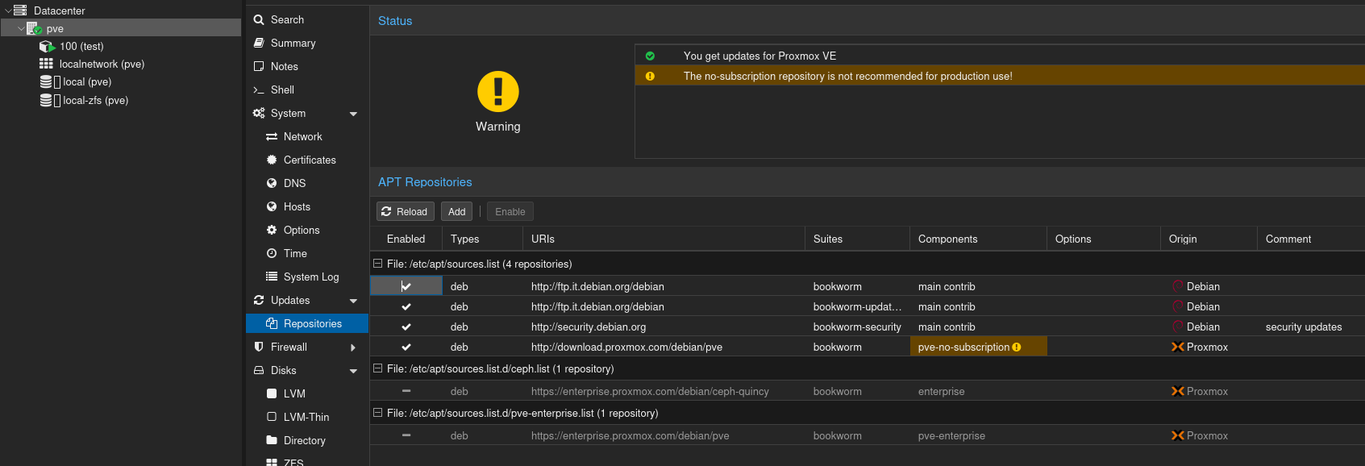
Task: Click the Notes page icon
Action: point(259,66)
